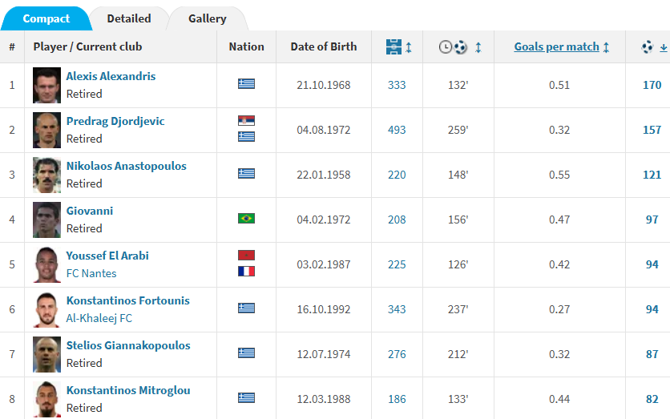The image size is (670, 419).
Task: Open Al-Khaleej FC club link
Action: point(99,318)
